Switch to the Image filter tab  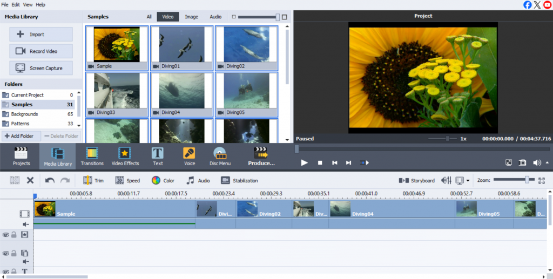[191, 17]
